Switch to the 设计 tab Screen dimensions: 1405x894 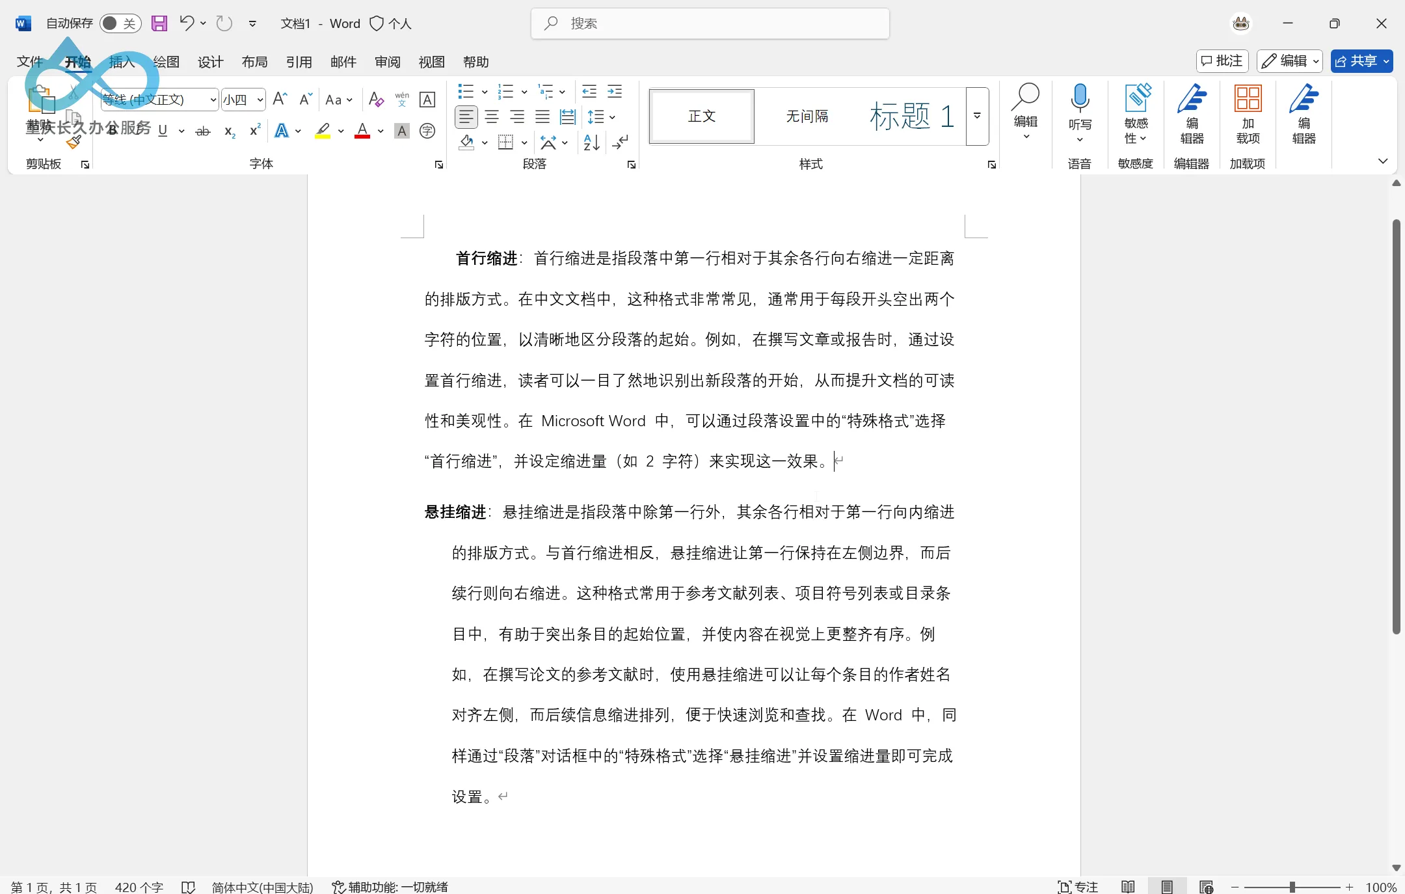210,62
